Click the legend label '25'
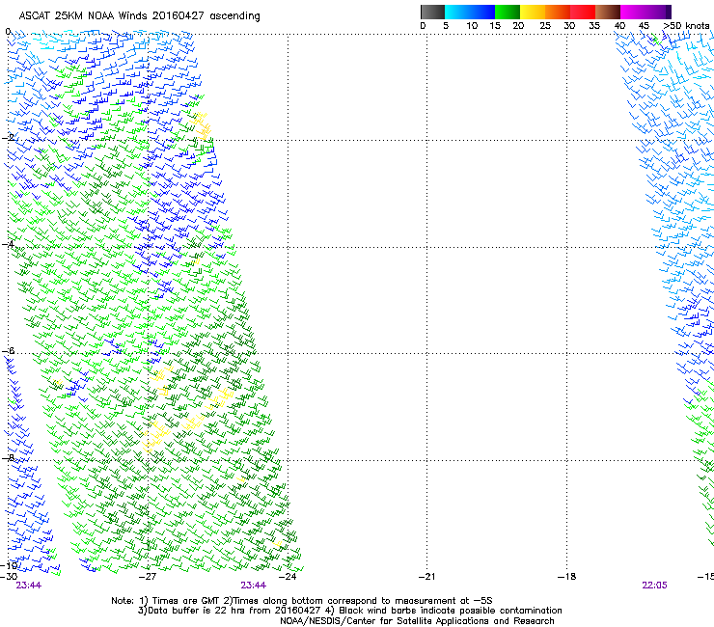 pos(545,26)
